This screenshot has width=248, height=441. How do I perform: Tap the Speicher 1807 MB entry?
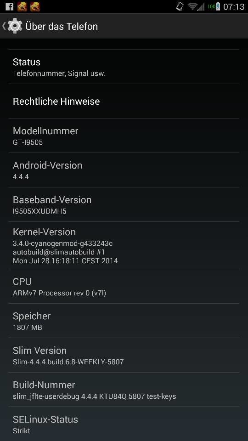(x=124, y=321)
